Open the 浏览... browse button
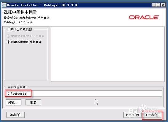 tap(14, 102)
